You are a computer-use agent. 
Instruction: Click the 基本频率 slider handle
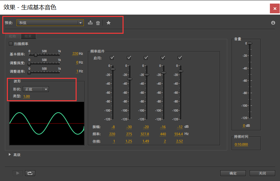(x=36, y=55)
